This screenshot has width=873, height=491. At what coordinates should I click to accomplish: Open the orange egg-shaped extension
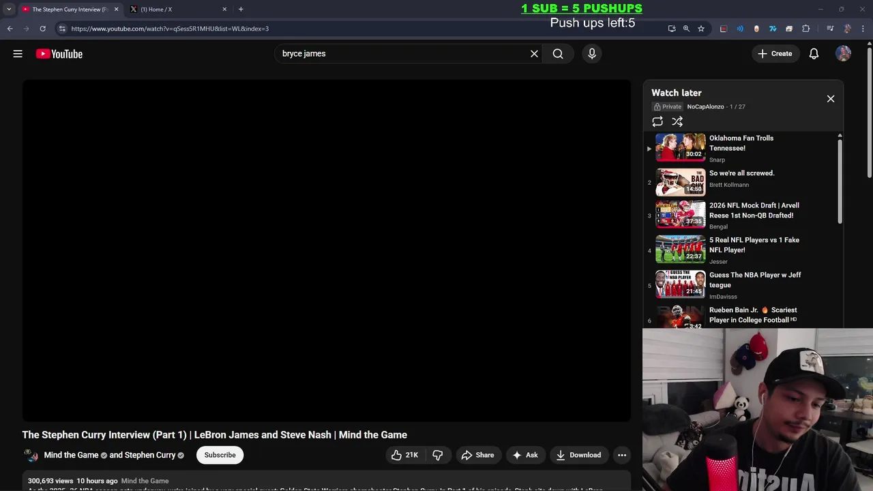pos(756,29)
